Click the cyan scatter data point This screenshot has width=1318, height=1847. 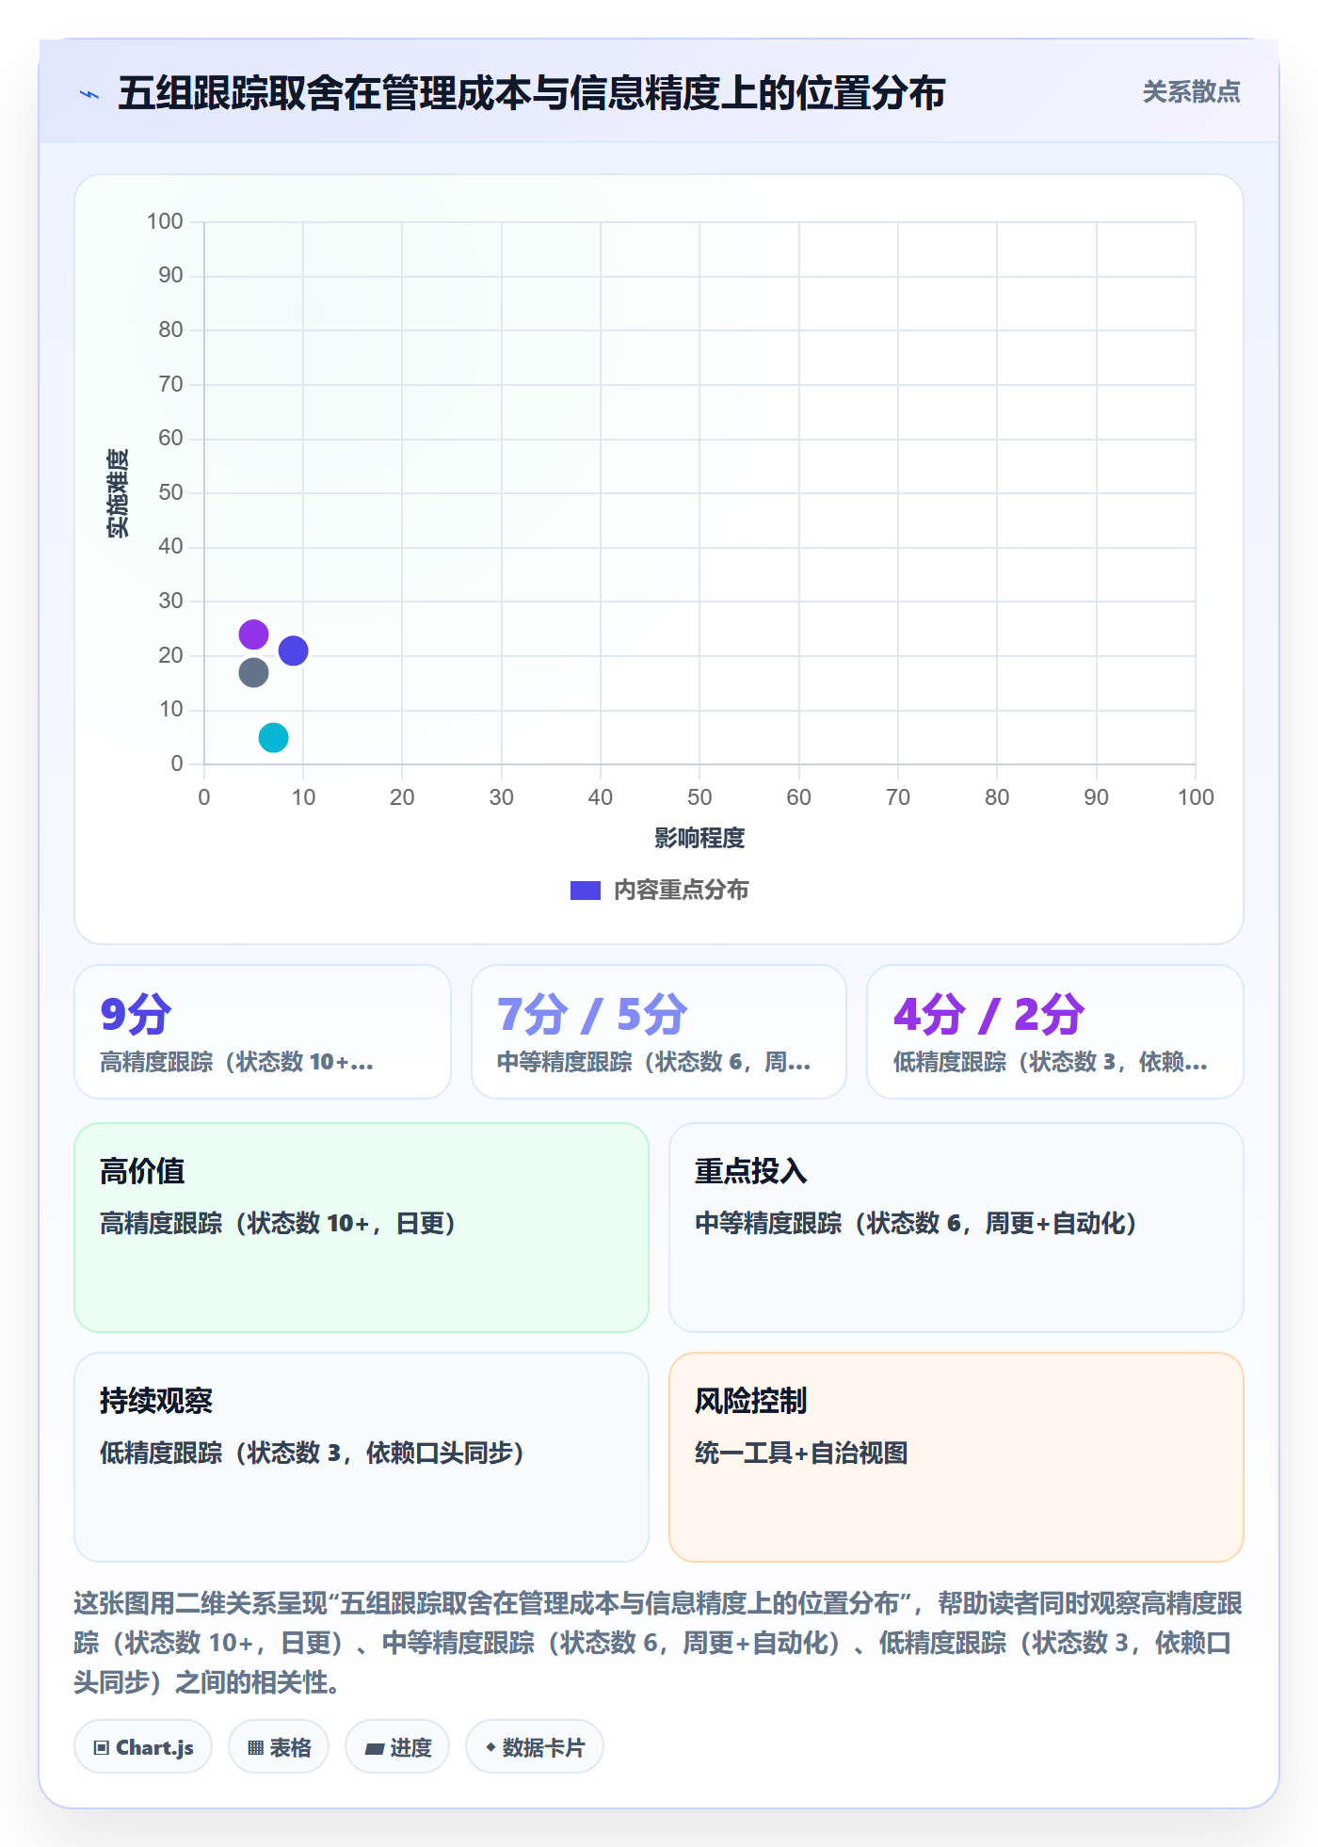coord(273,737)
